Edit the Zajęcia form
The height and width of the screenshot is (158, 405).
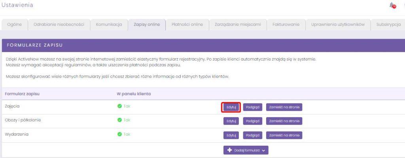[231, 107]
